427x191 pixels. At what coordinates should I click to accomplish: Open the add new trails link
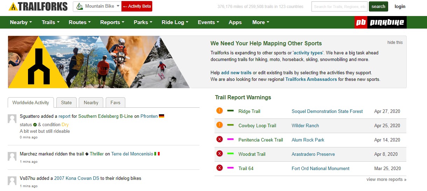pyautogui.click(x=236, y=73)
